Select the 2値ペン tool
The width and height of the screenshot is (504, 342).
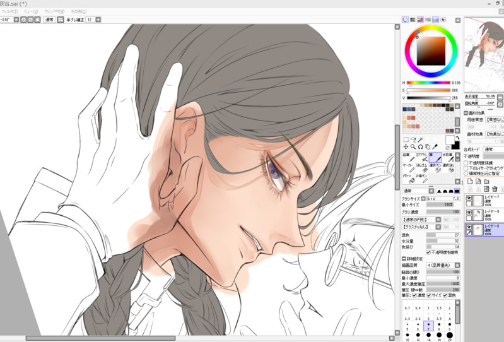click(422, 179)
